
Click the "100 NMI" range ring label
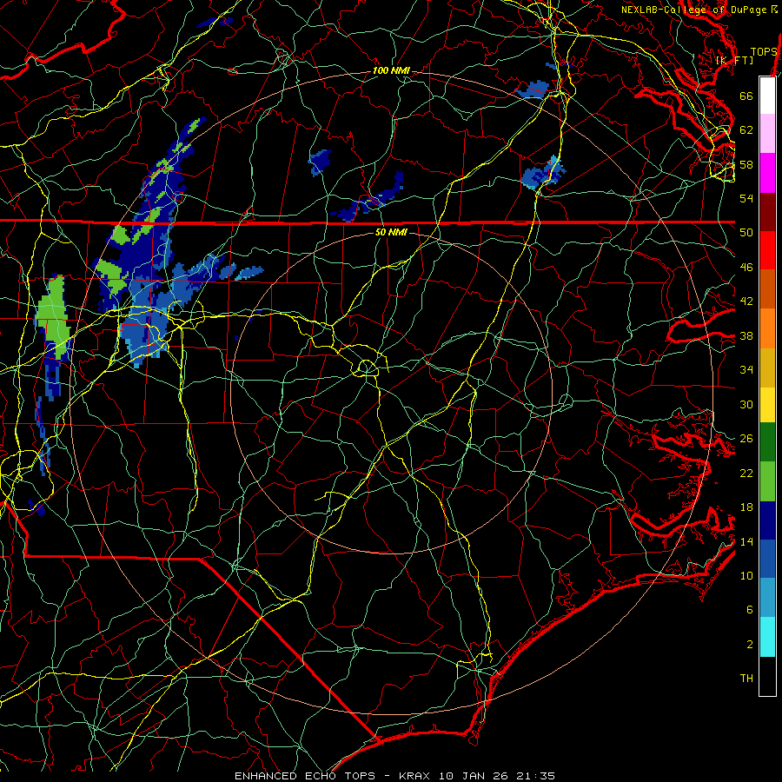tap(391, 71)
